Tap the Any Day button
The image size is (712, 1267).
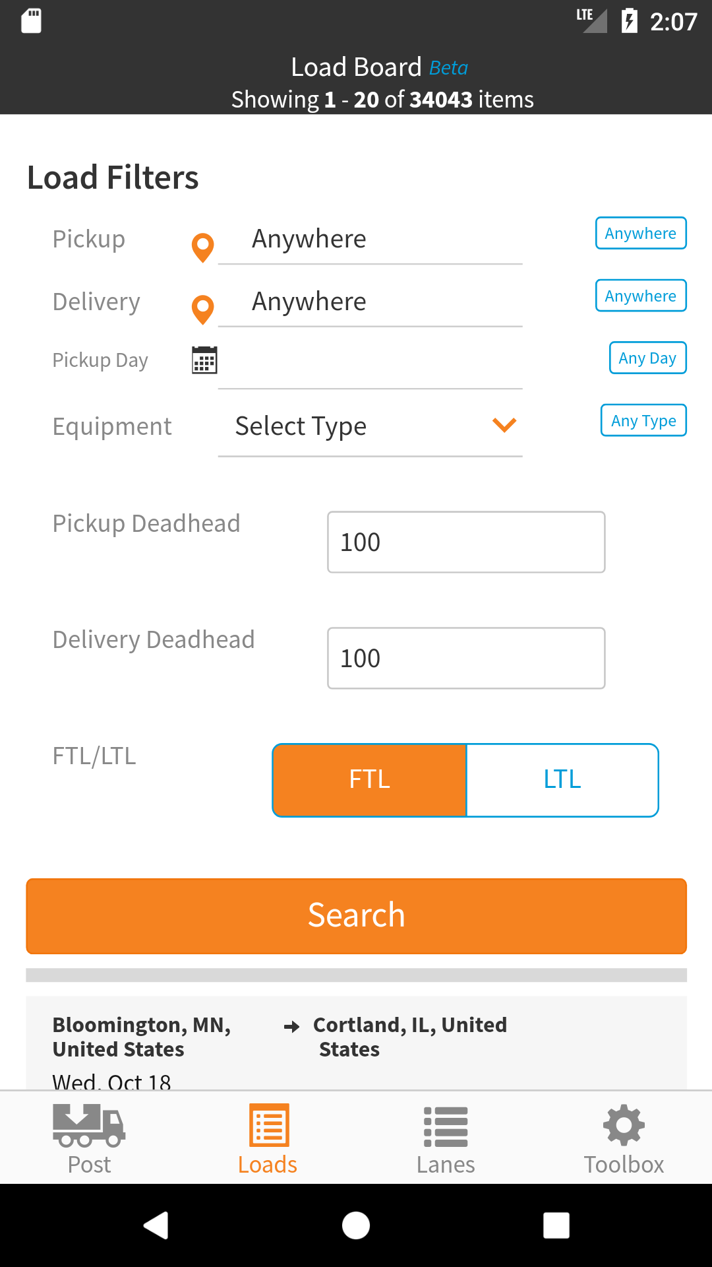click(x=647, y=358)
